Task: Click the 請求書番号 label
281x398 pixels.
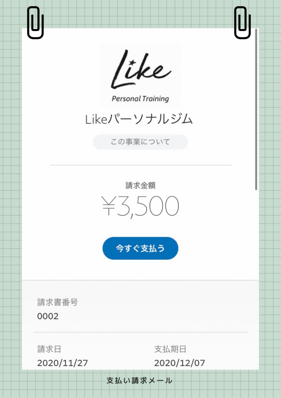Action: [57, 302]
